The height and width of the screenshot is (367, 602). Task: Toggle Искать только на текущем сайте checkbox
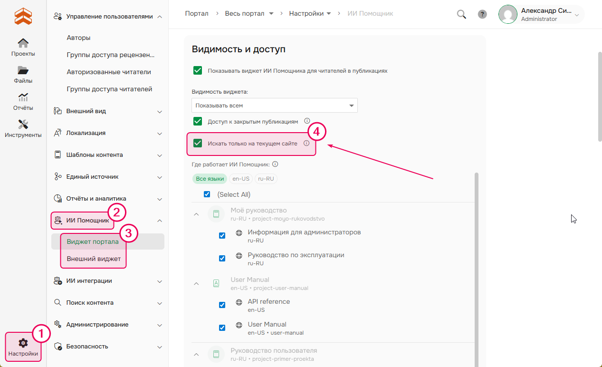click(198, 144)
